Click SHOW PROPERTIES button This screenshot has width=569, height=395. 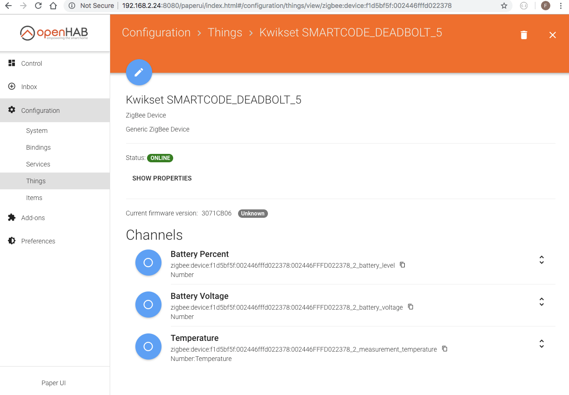tap(162, 178)
